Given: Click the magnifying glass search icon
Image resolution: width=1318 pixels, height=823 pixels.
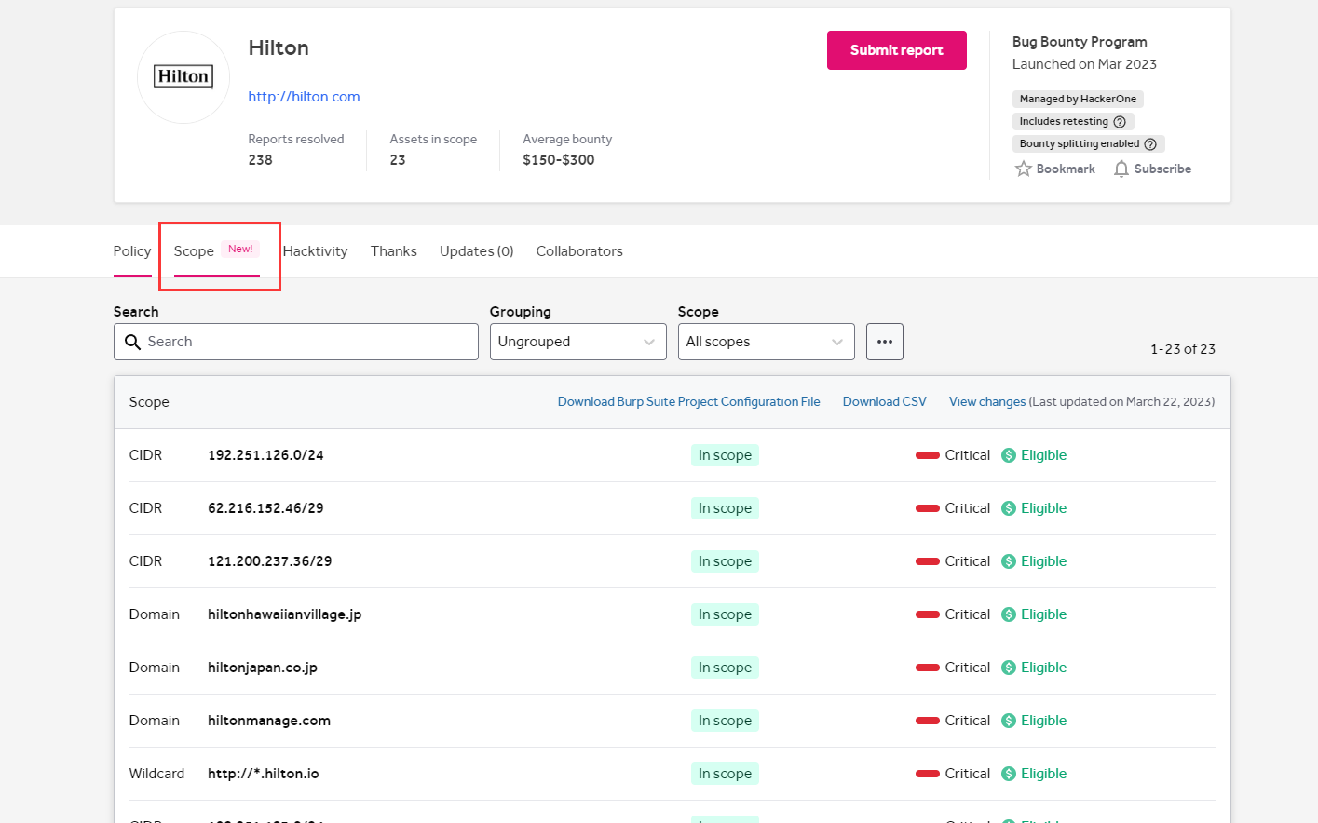Looking at the screenshot, I should coord(132,342).
